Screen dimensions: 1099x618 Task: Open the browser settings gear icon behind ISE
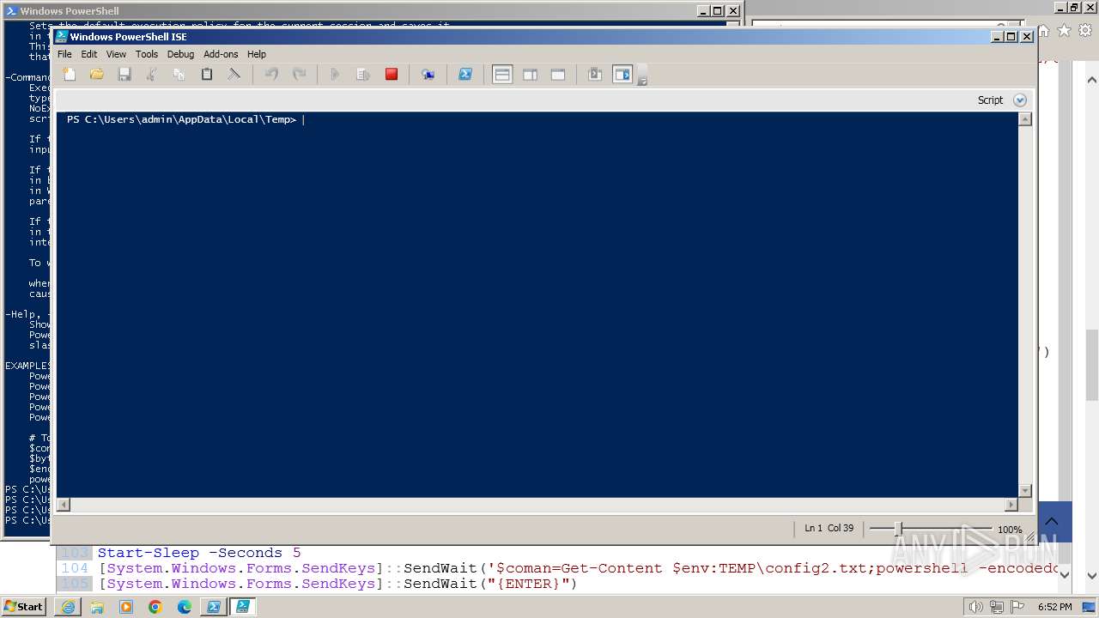click(x=1085, y=30)
